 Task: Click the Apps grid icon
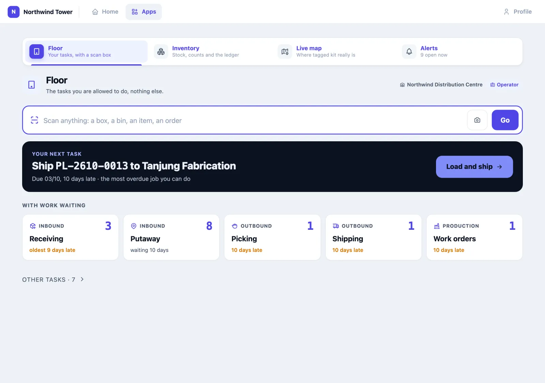pyautogui.click(x=135, y=12)
